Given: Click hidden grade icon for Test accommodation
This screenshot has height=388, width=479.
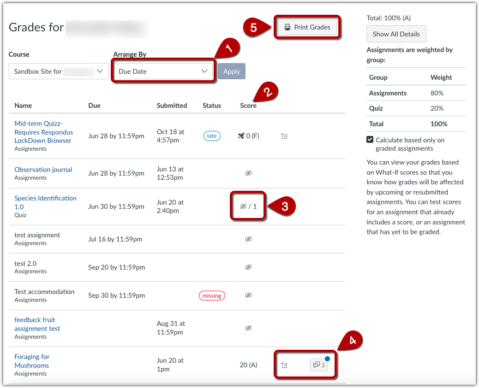Looking at the screenshot, I should [248, 295].
